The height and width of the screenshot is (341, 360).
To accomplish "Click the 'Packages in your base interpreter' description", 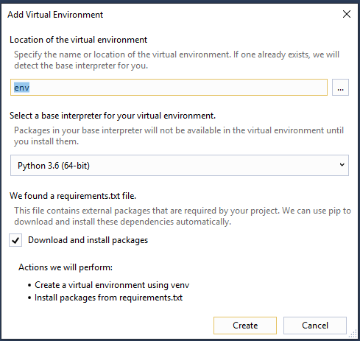I will tap(179, 136).
